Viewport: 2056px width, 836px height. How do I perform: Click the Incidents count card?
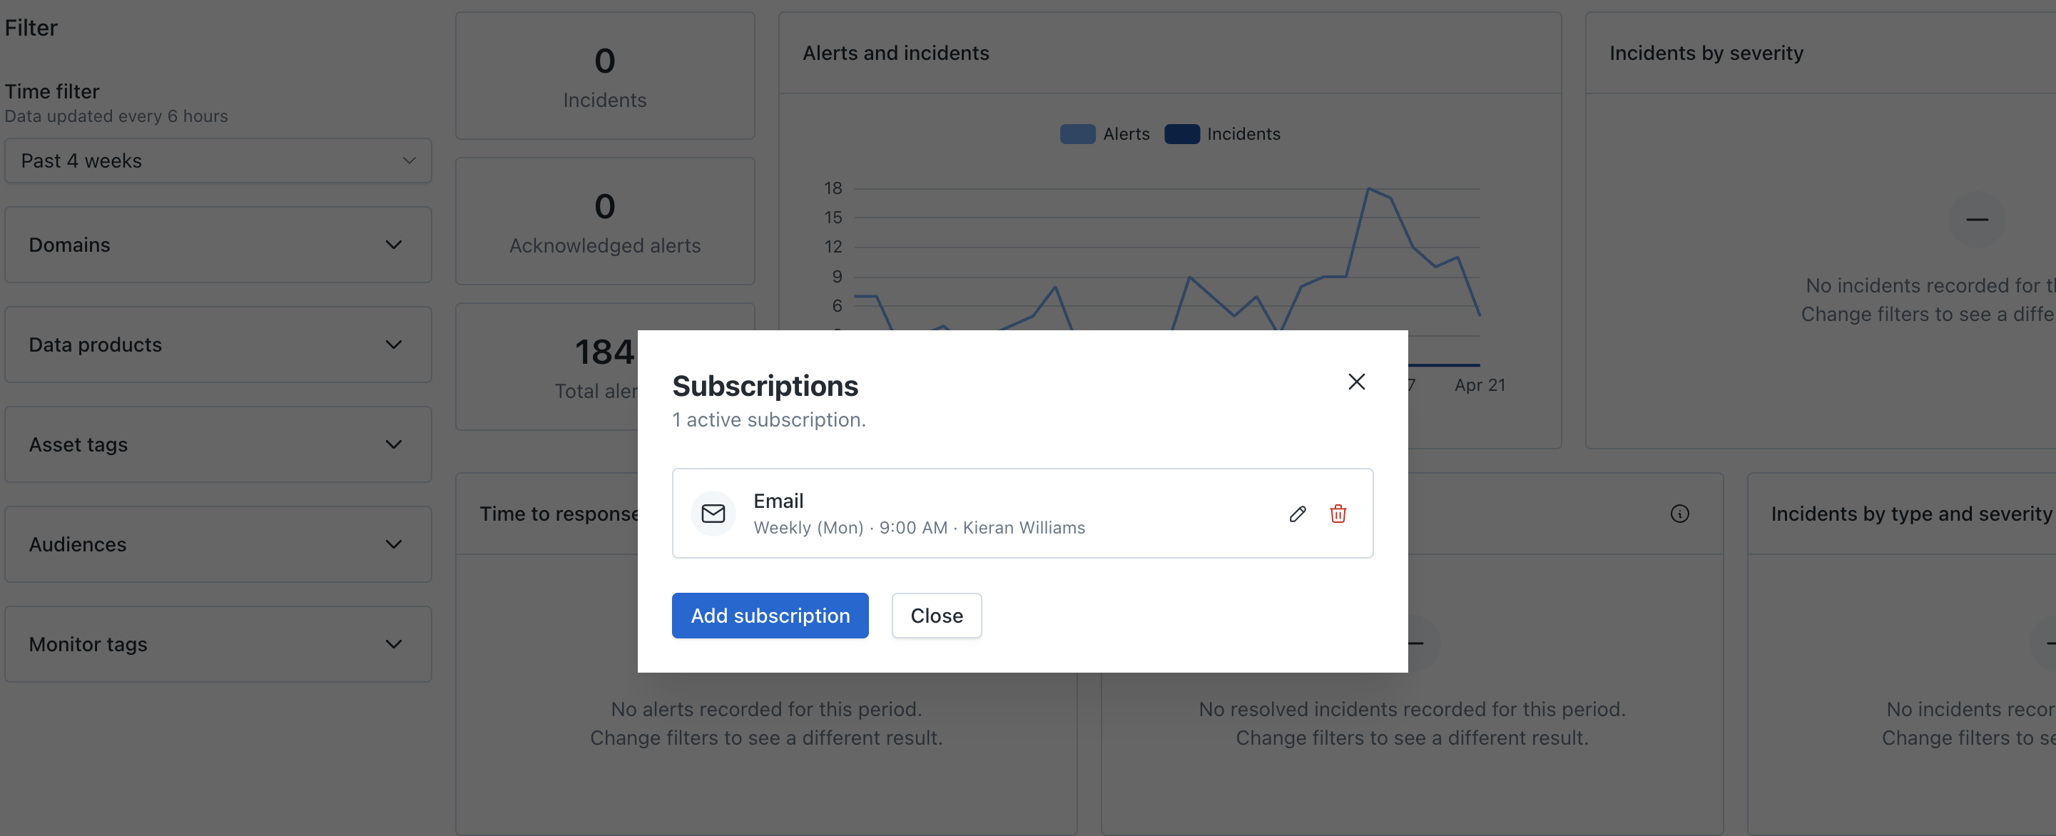(604, 76)
